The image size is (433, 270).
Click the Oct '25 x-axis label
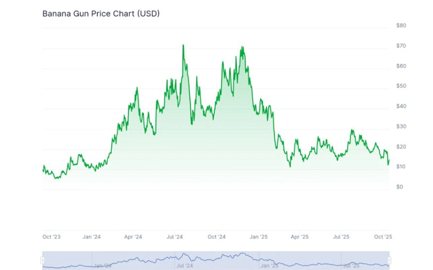[383, 237]
